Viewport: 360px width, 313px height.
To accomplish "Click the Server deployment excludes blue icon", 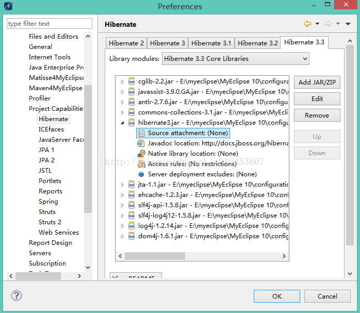I will [141, 174].
